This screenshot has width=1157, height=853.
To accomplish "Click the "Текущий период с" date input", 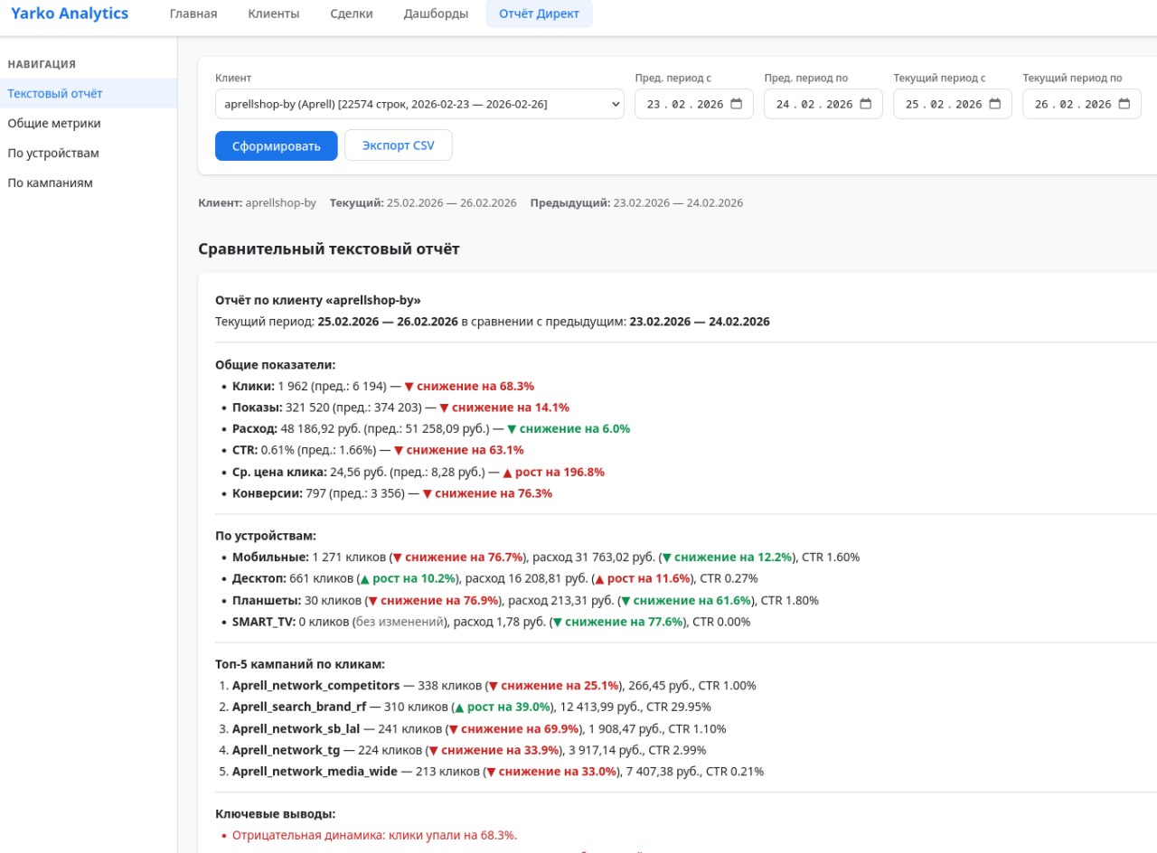I will 940,103.
